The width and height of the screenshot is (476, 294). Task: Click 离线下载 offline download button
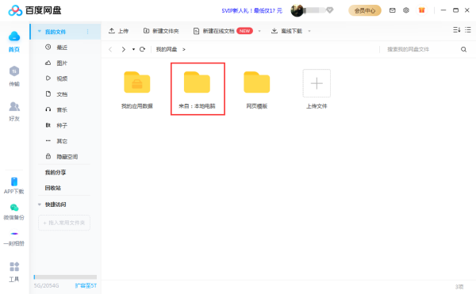click(286, 31)
